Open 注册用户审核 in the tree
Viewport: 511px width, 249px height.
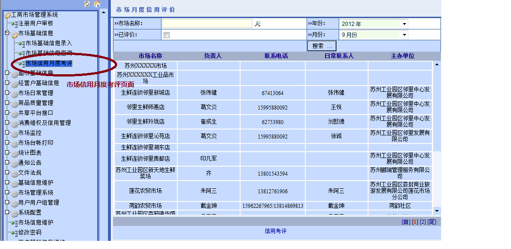36,24
